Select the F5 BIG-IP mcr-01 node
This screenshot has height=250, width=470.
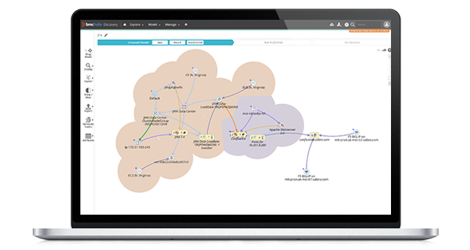coord(306,172)
